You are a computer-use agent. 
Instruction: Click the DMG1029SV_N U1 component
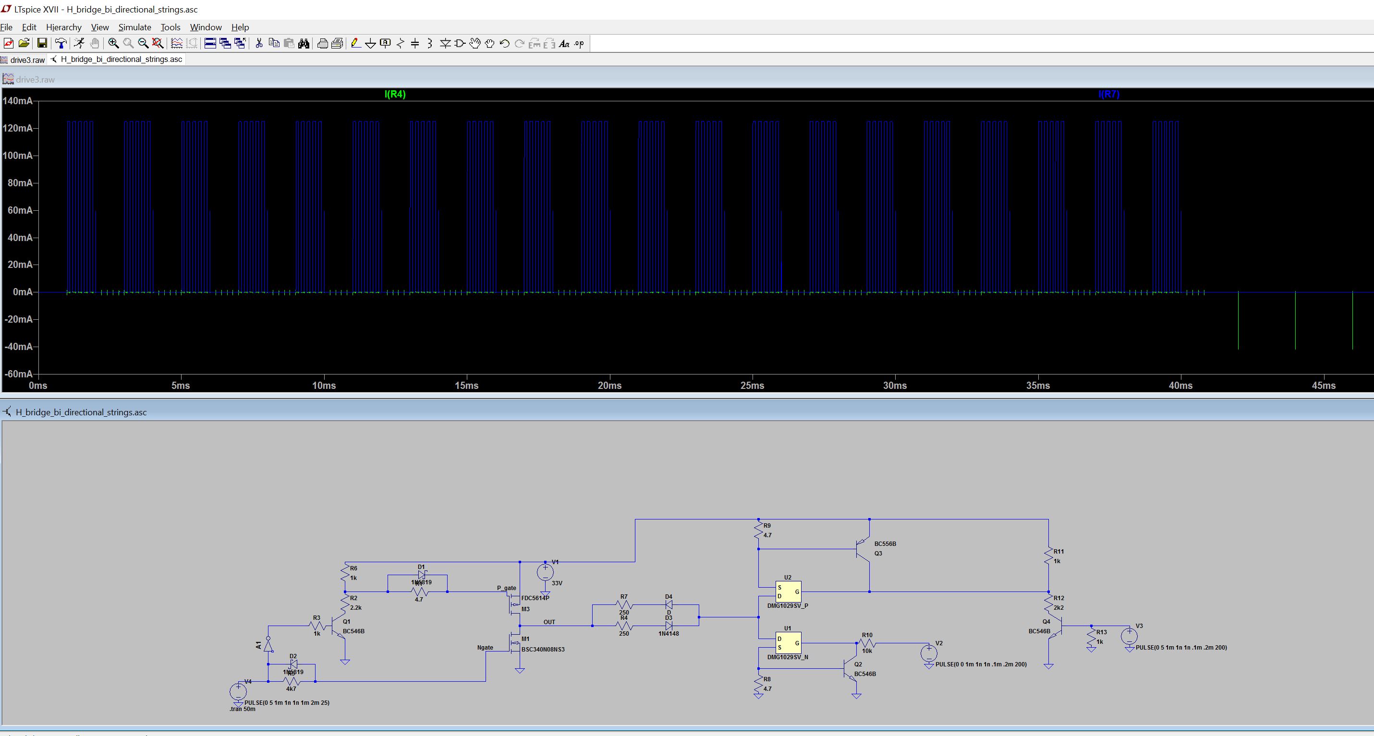point(788,643)
